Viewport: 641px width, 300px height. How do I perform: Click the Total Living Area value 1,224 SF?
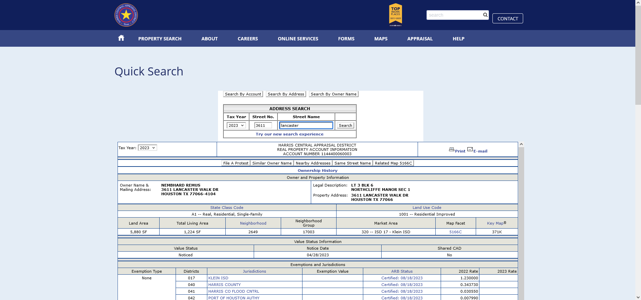click(x=192, y=232)
